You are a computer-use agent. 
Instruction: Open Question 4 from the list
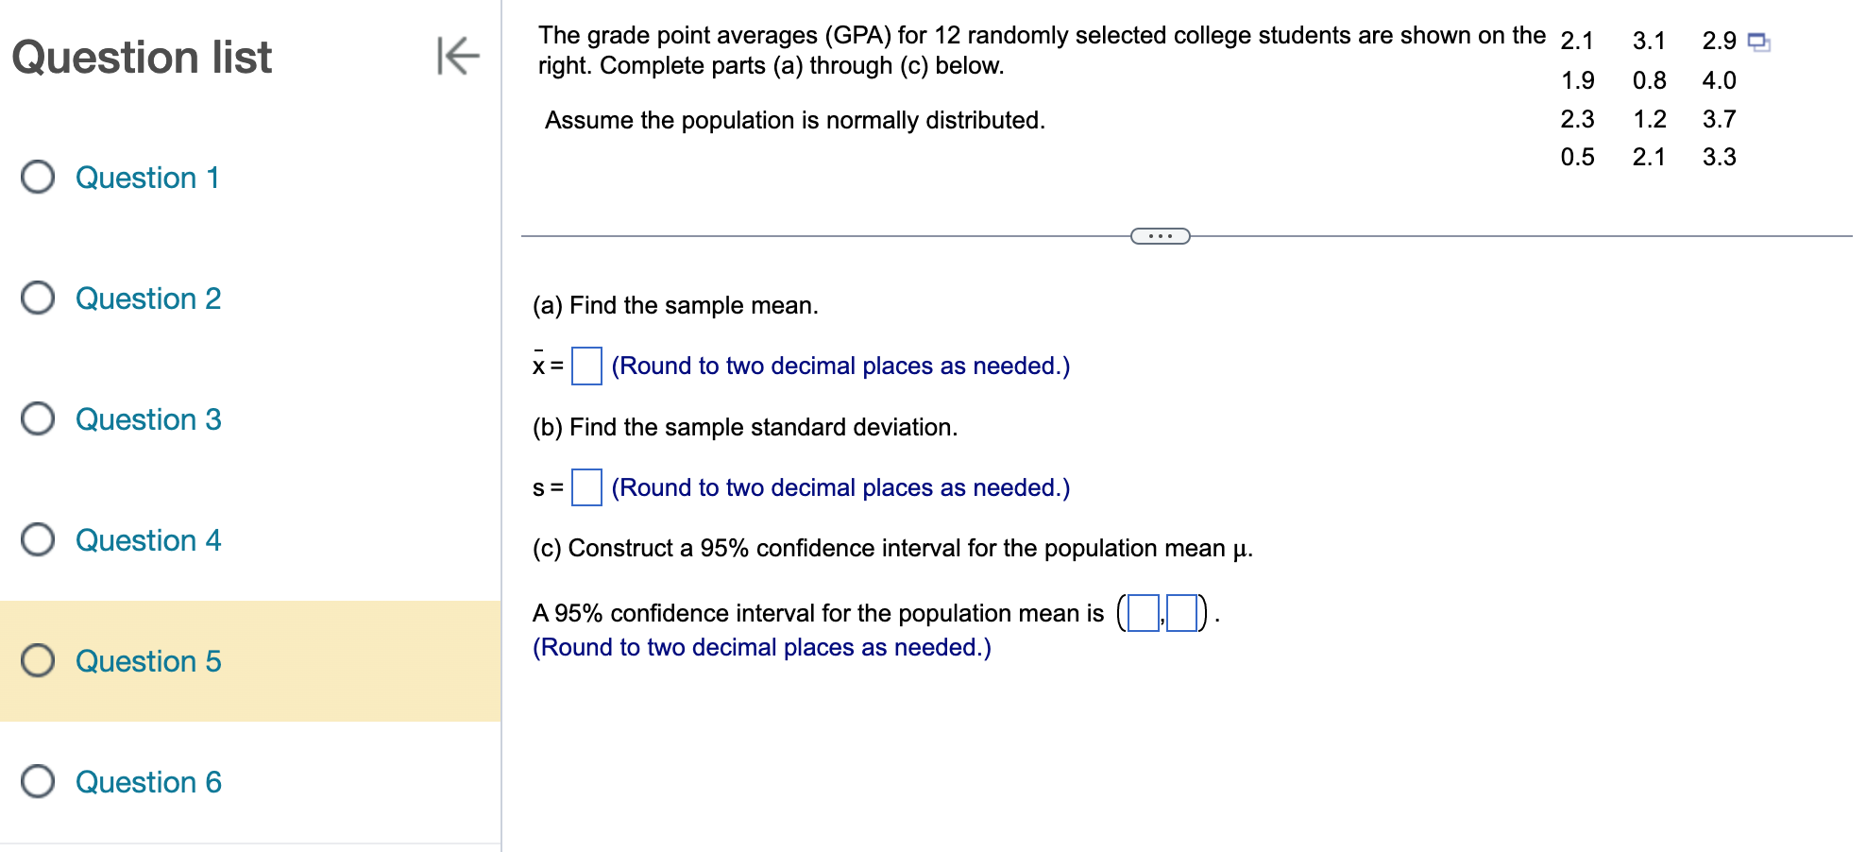pos(147,540)
